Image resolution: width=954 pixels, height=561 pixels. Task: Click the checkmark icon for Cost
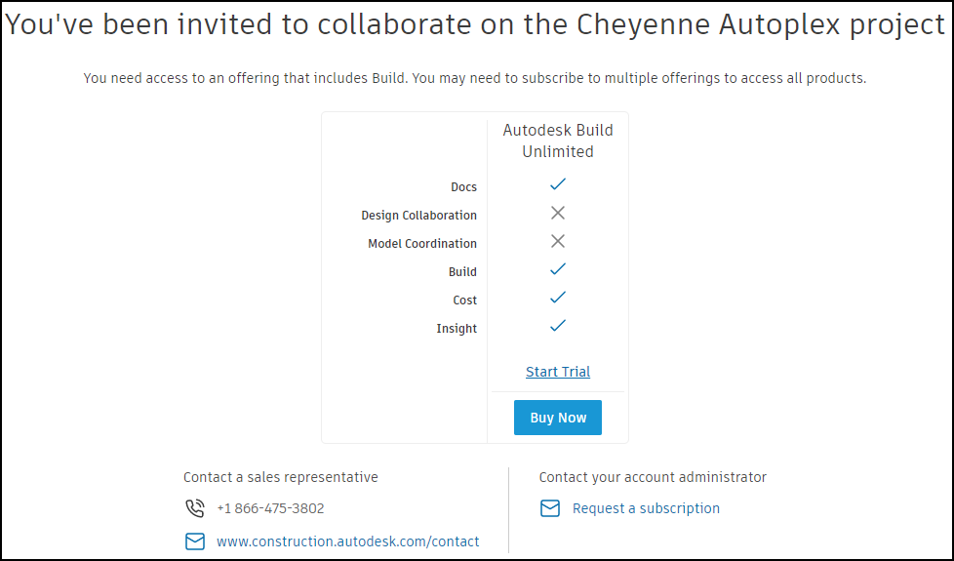coord(558,298)
